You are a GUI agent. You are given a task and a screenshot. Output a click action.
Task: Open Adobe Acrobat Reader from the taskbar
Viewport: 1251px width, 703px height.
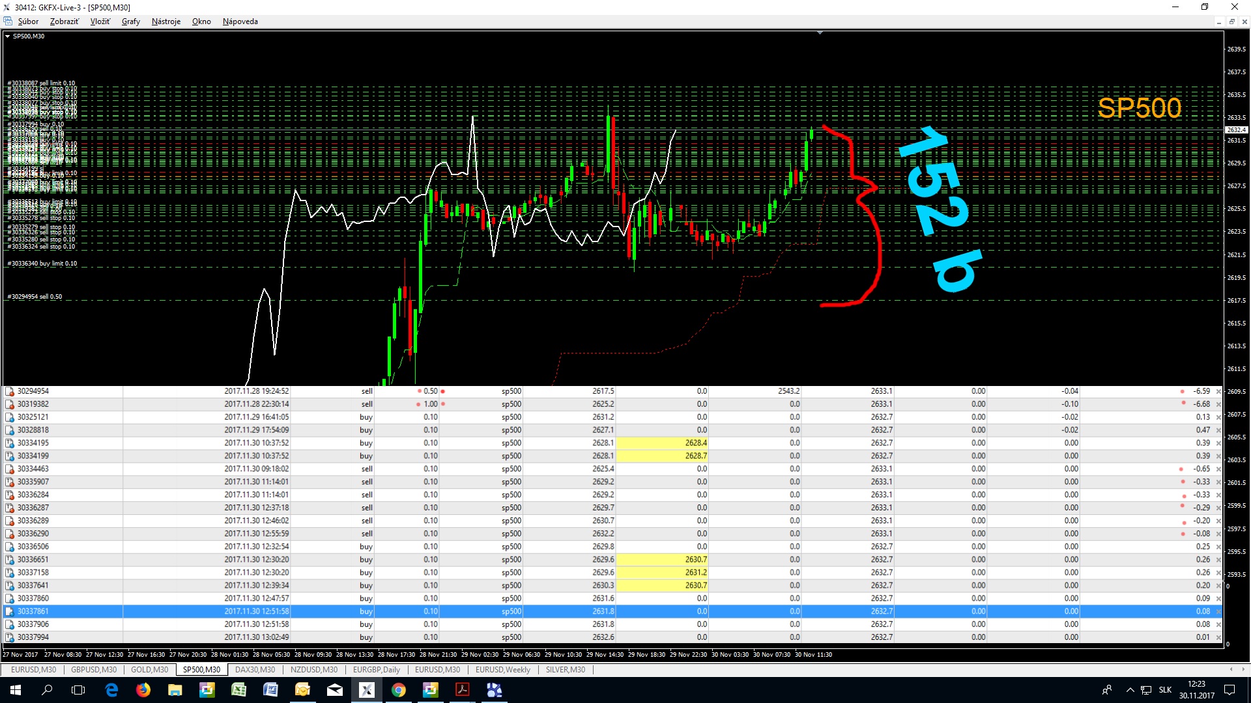(x=463, y=690)
